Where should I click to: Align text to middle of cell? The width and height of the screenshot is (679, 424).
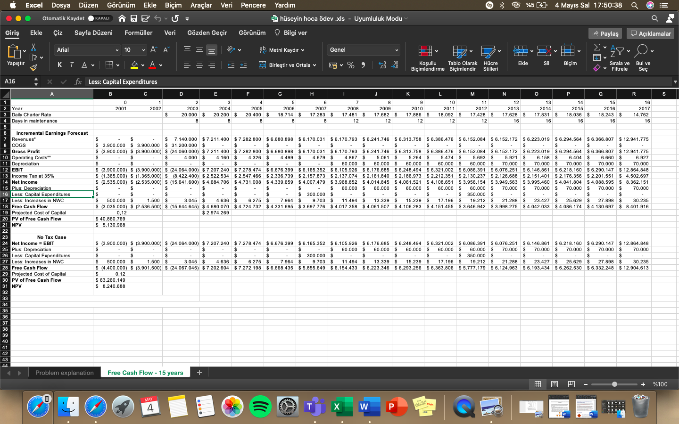click(199, 49)
